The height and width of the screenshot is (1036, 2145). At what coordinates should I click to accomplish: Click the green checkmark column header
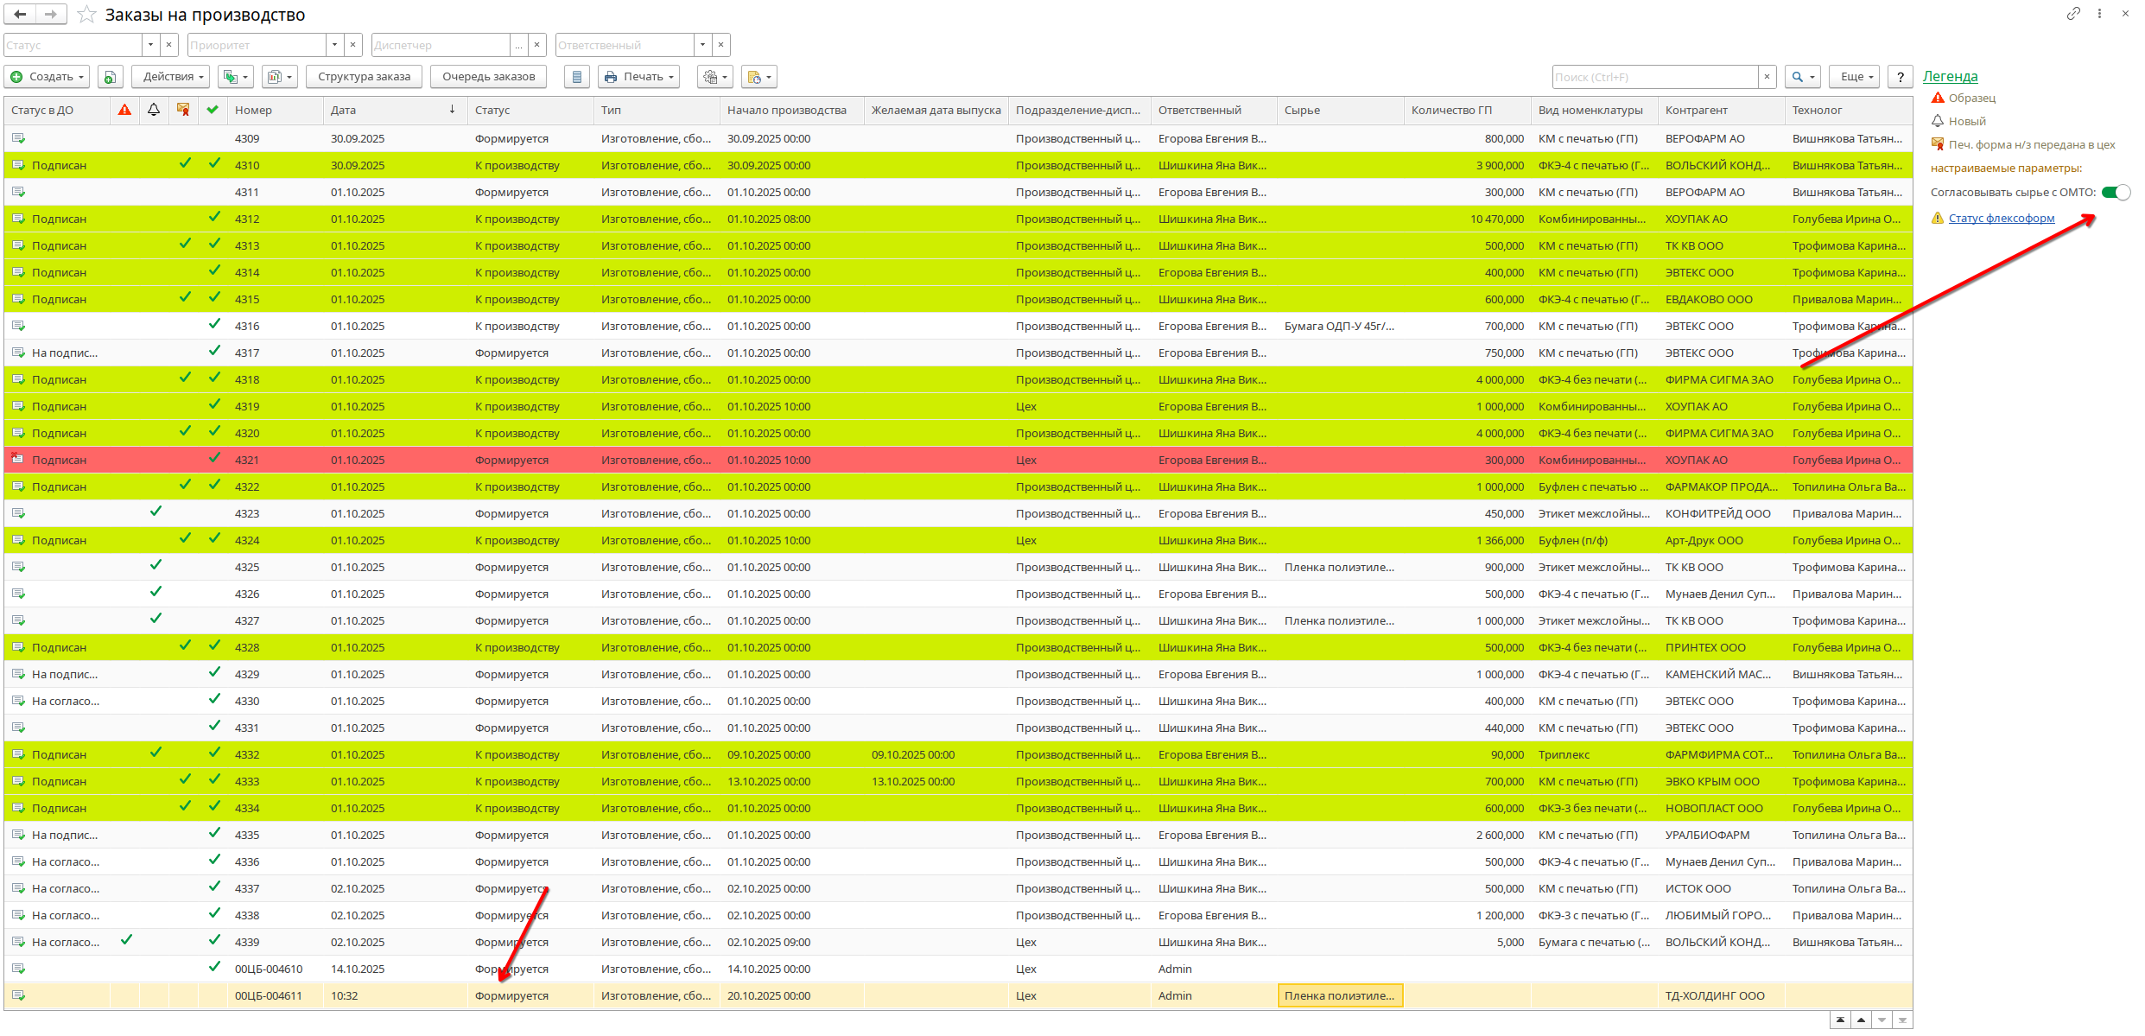213,110
